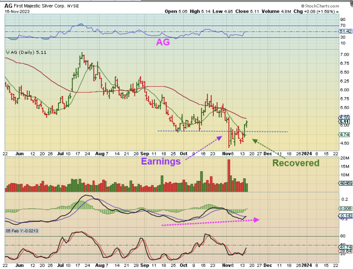353x269 pixels.
Task: Click the Low 4.95 value
Action: [x=222, y=11]
